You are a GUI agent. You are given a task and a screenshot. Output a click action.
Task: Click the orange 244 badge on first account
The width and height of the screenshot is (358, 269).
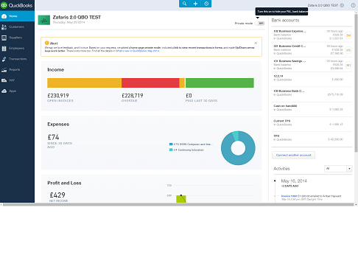point(348,35)
